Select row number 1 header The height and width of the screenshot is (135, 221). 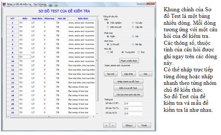12,23
